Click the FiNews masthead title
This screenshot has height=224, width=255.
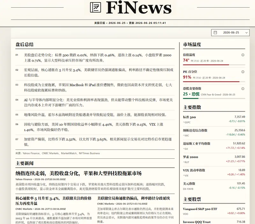(x=139, y=7)
